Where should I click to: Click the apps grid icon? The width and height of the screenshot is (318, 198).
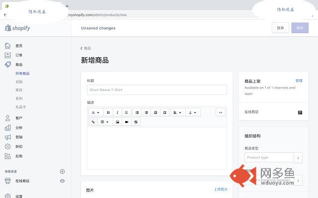tap(8, 156)
